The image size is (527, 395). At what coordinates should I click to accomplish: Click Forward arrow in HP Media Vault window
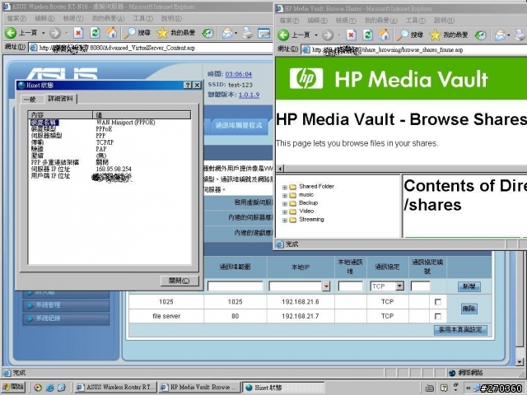click(x=328, y=35)
